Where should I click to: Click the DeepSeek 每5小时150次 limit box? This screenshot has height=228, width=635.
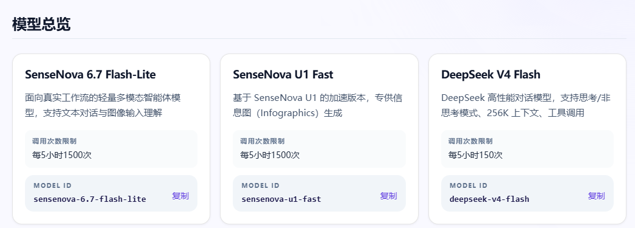527,149
